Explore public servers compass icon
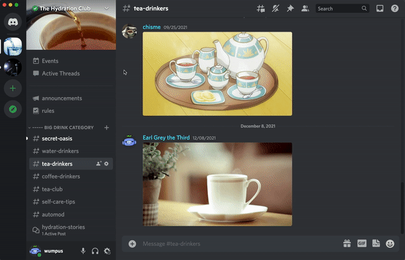 click(13, 109)
